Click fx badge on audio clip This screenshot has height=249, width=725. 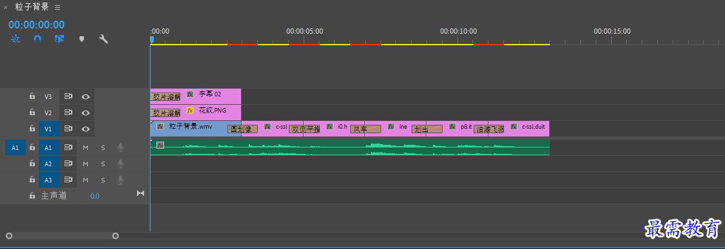[x=160, y=146]
